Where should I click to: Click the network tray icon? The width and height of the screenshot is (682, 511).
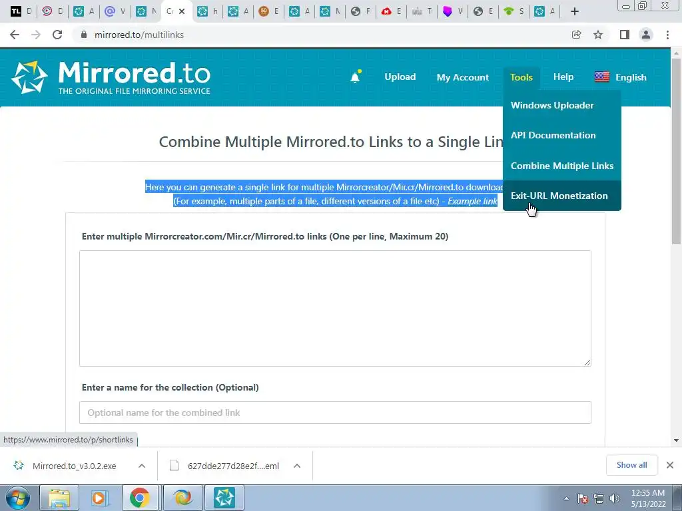599,498
